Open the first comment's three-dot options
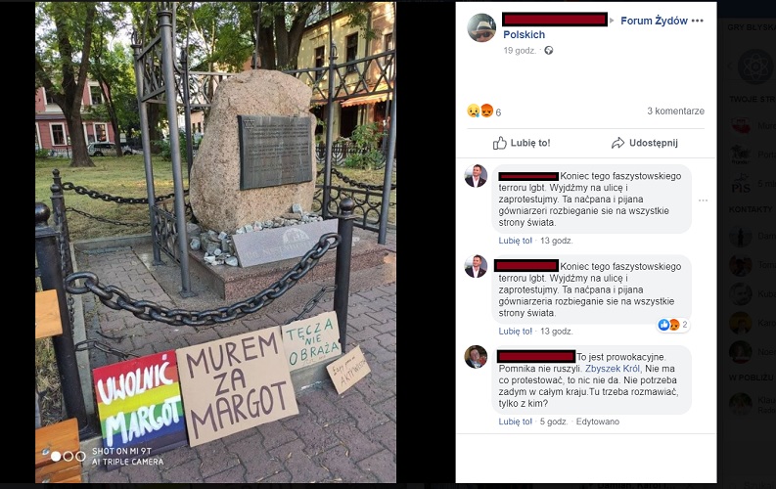776x489 pixels. point(703,200)
